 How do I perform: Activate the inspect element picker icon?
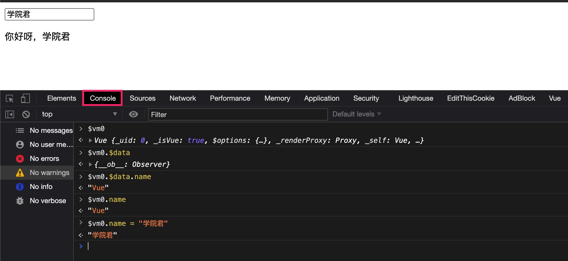pos(10,99)
